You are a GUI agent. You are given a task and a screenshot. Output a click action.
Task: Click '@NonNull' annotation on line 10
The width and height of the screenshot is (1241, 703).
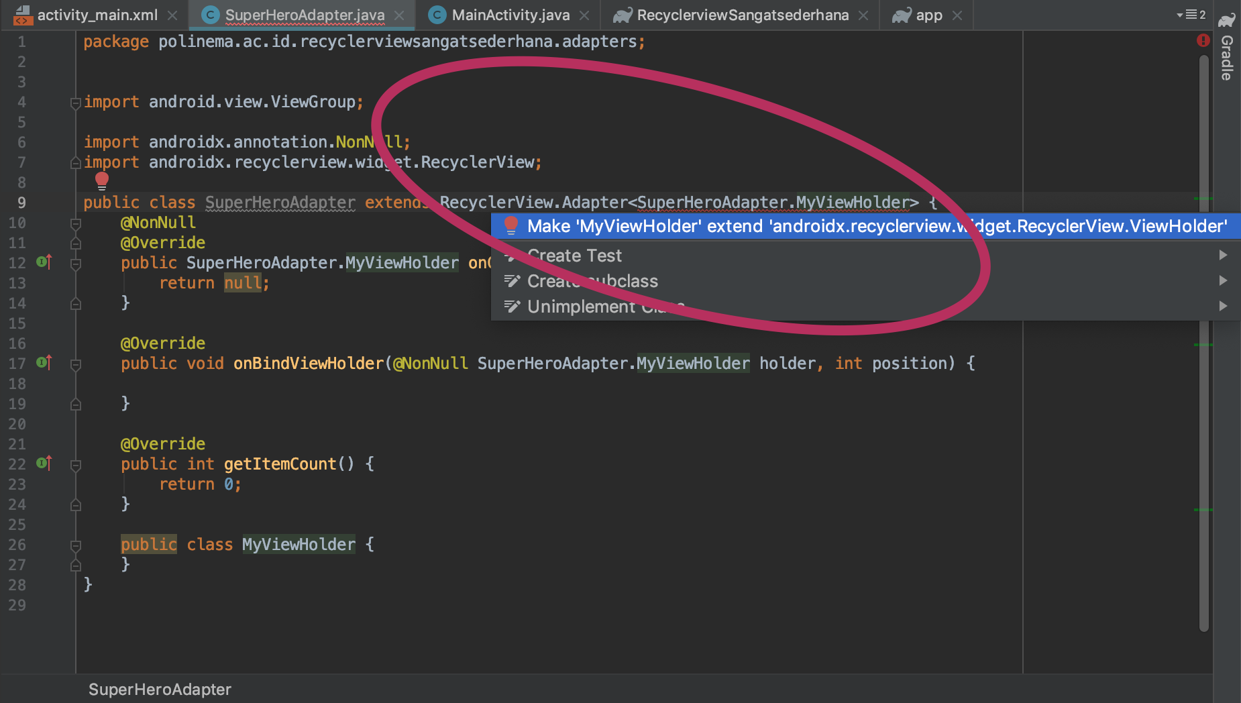point(158,223)
